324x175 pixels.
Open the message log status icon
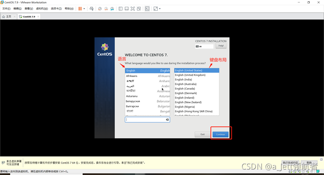pos(318,171)
